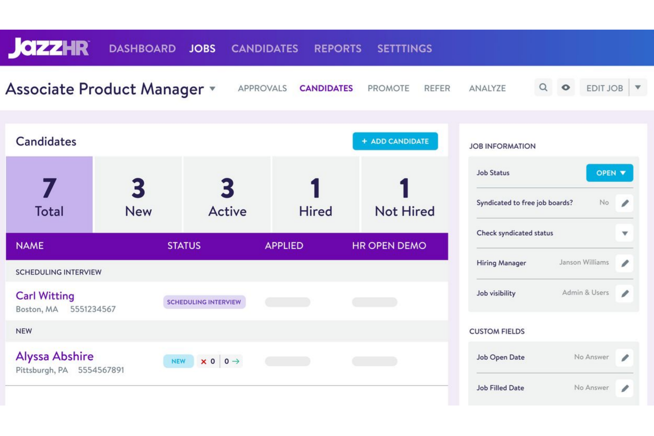654x436 pixels.
Task: Edit Job Open Date pencil icon
Action: 624,357
